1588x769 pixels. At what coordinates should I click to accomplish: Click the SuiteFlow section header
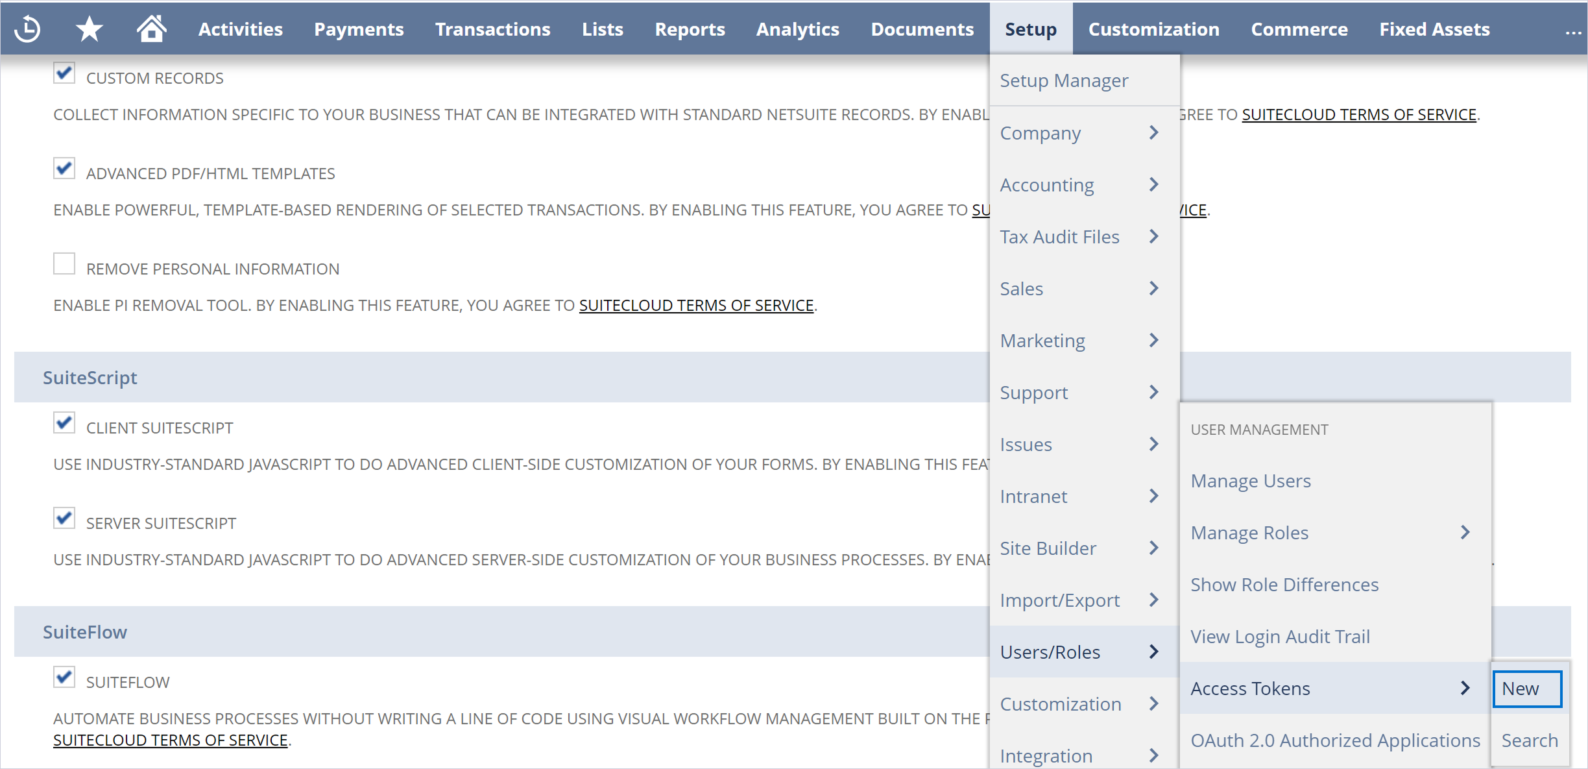[85, 631]
